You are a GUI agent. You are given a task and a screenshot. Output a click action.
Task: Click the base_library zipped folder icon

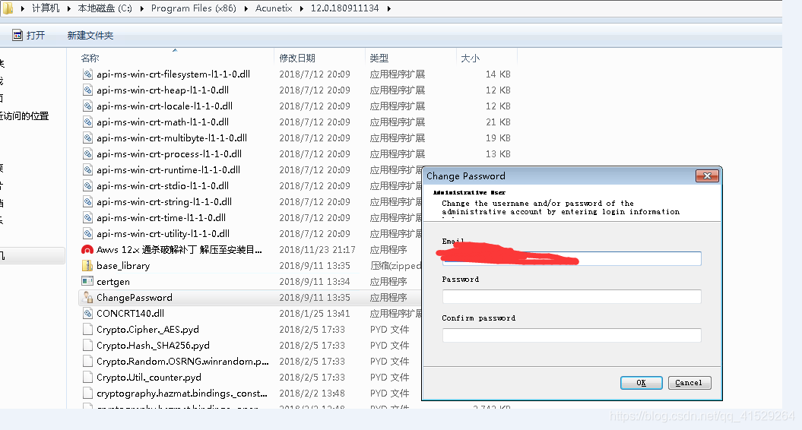coord(87,265)
